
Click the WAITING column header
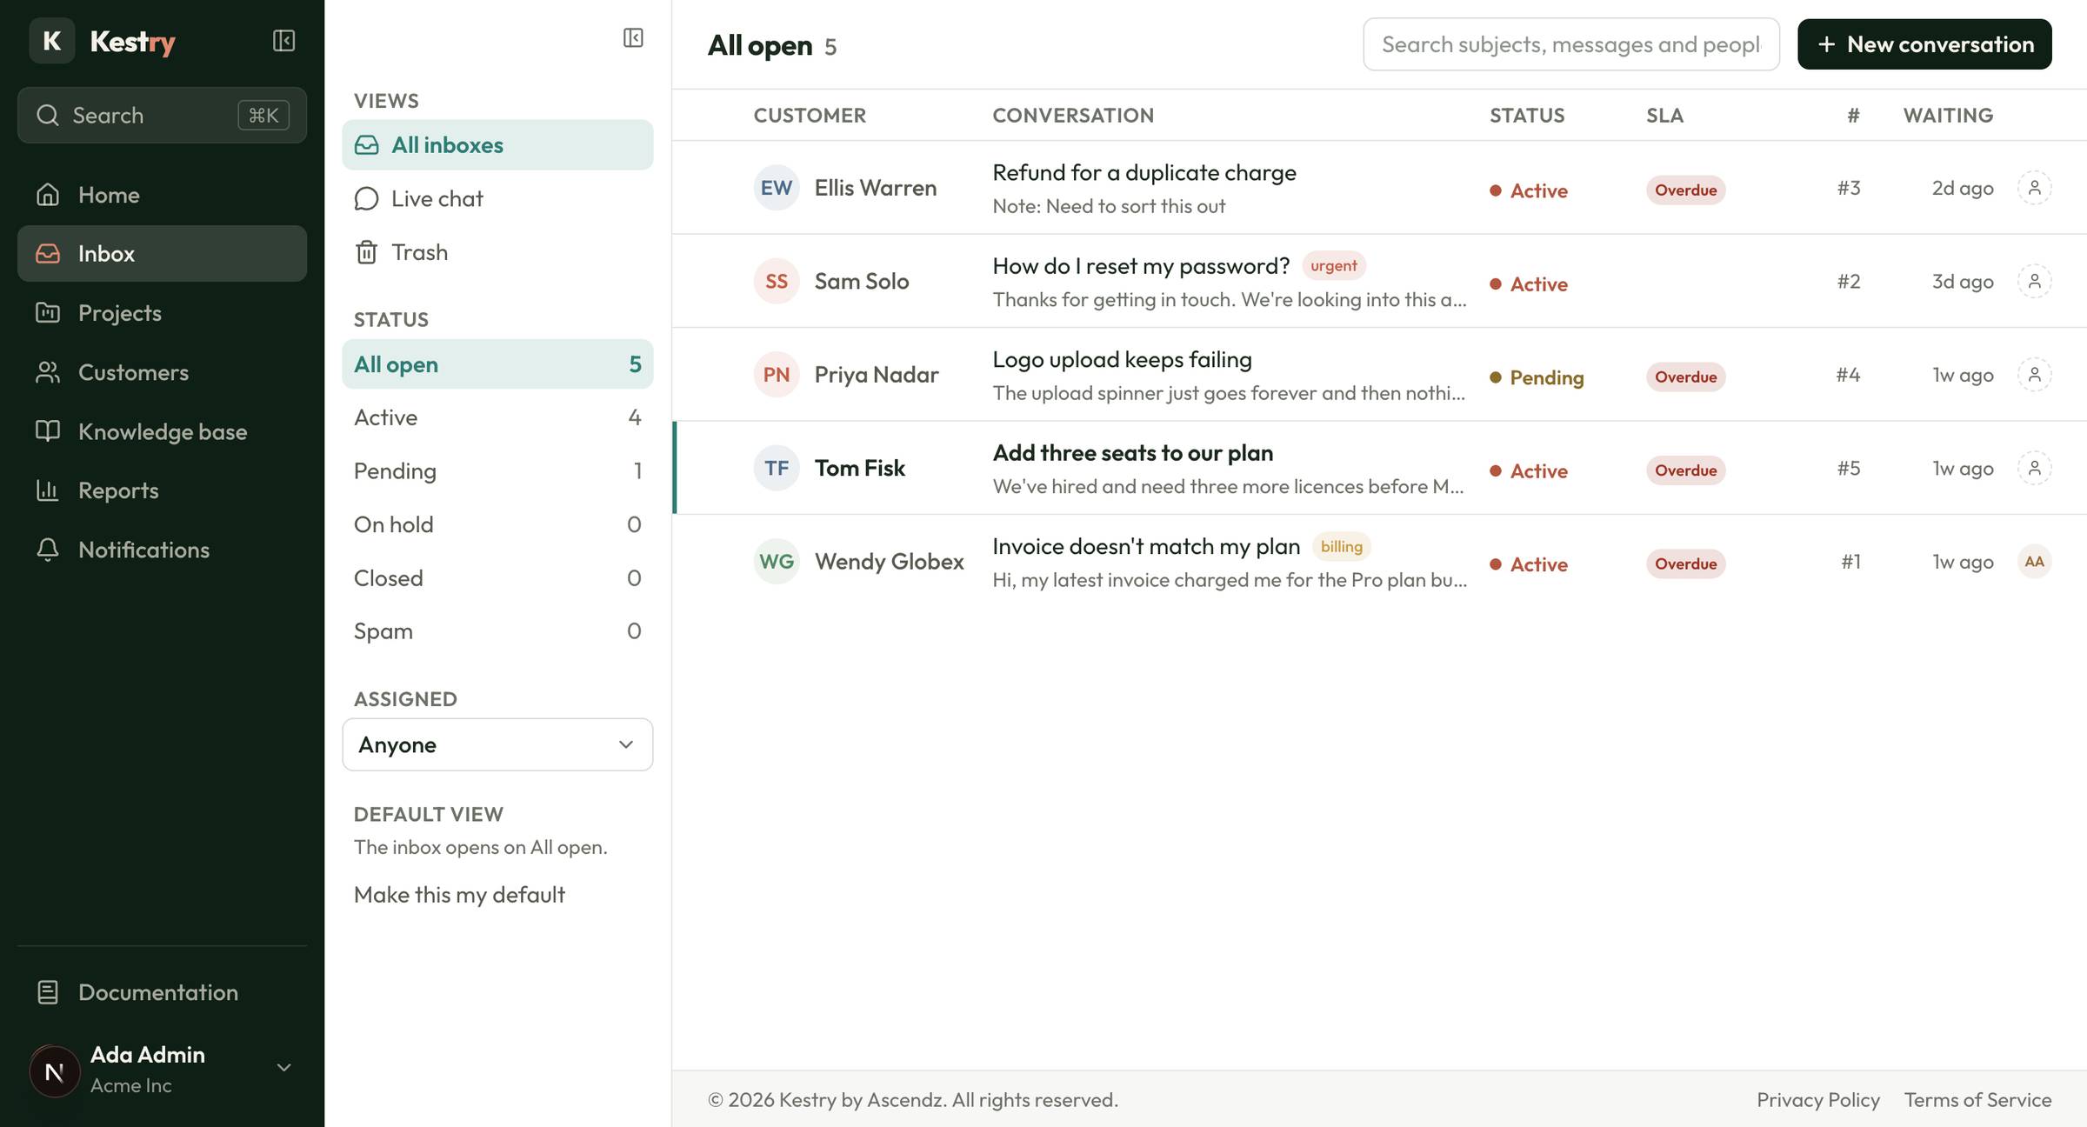pyautogui.click(x=1948, y=115)
